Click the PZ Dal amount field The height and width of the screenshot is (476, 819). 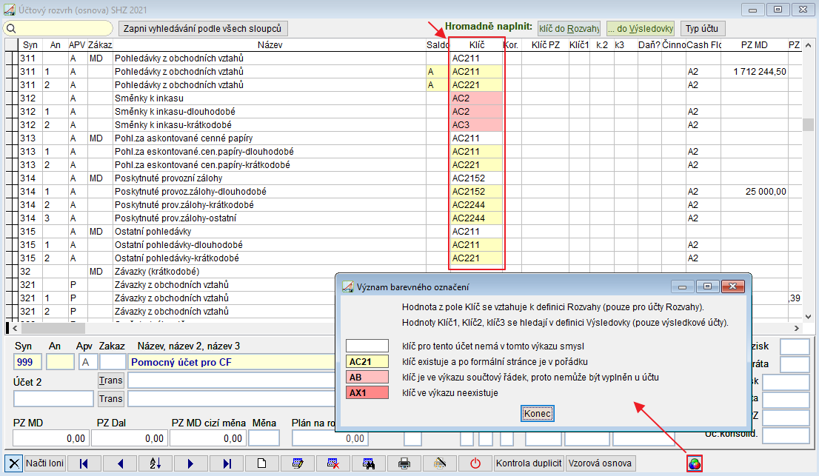[129, 438]
